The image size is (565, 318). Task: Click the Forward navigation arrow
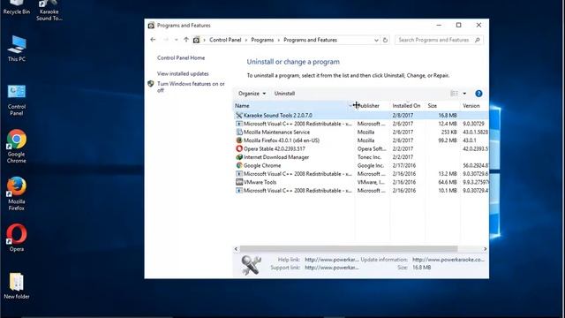tap(166, 40)
